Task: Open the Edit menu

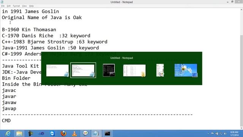Action: point(8,6)
